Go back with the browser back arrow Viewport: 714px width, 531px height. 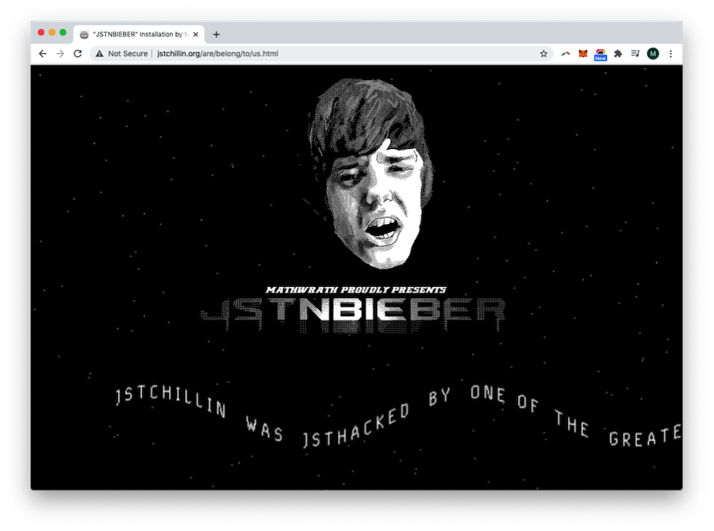click(43, 54)
